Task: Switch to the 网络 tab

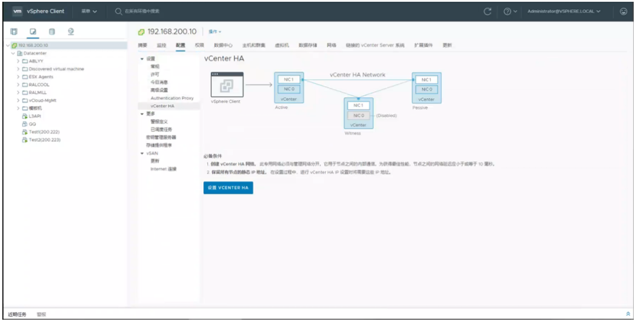Action: (x=332, y=45)
